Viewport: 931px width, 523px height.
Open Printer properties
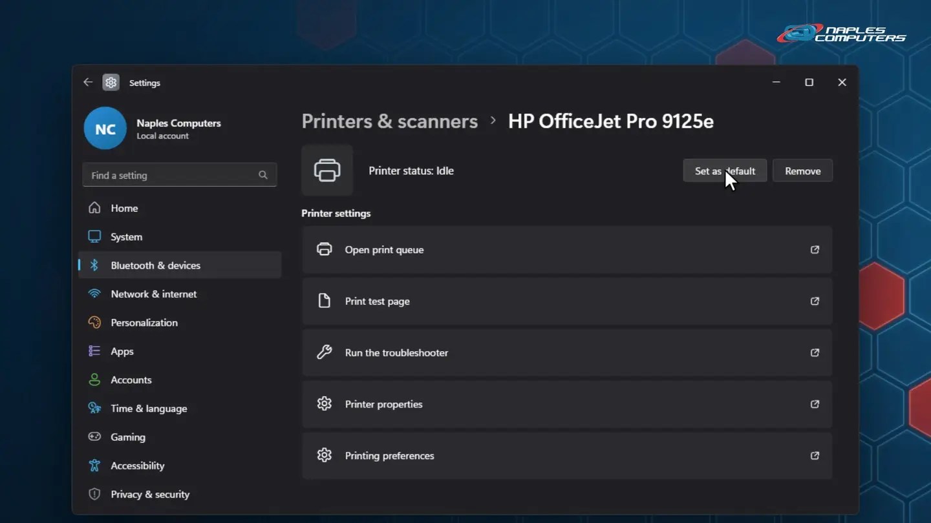coord(567,404)
